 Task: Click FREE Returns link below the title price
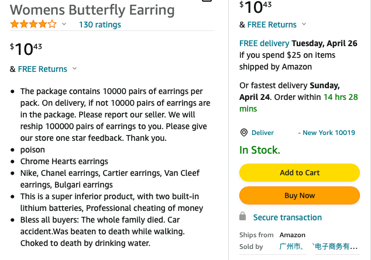42,69
